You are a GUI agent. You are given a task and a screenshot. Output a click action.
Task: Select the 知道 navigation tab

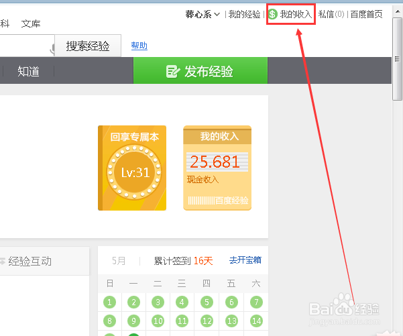point(28,71)
